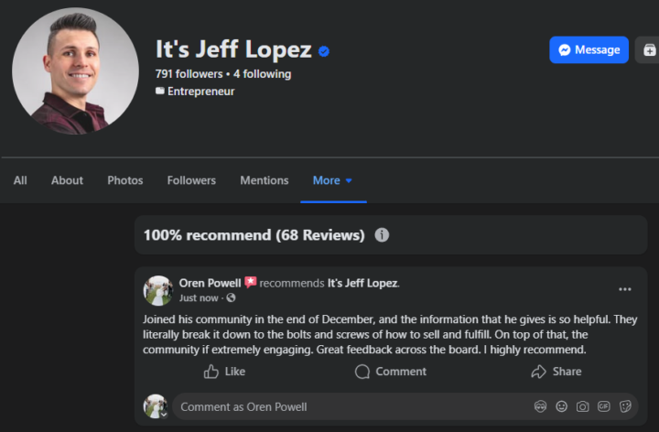This screenshot has width=659, height=432.
Task: Like Oren Powell's recommendation post
Action: tap(224, 372)
